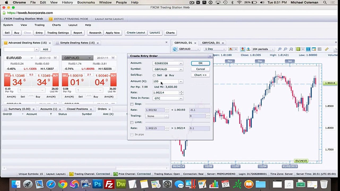Toggle the blue text cursor tool icon
This screenshot has height=191, width=340.
coord(308,49)
